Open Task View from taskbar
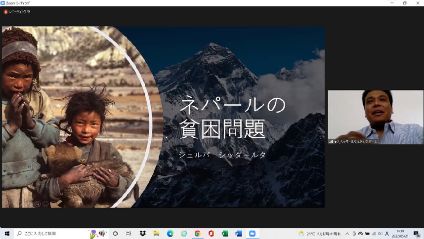424x239 pixels. point(128,234)
